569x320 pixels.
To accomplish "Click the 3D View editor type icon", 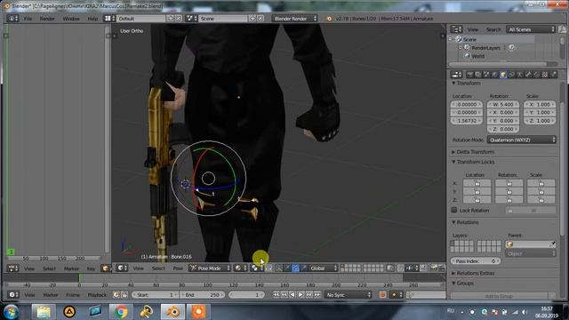I will (x=122, y=268).
